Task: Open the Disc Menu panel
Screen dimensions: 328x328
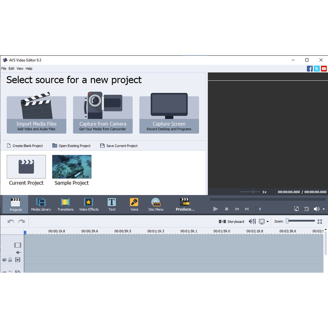Action: pyautogui.click(x=156, y=204)
